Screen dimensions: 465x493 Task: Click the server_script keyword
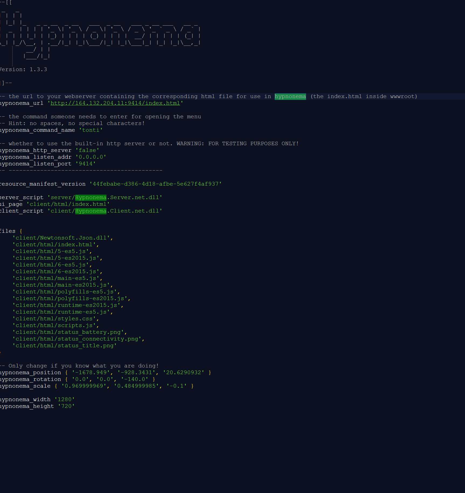pyautogui.click(x=22, y=197)
